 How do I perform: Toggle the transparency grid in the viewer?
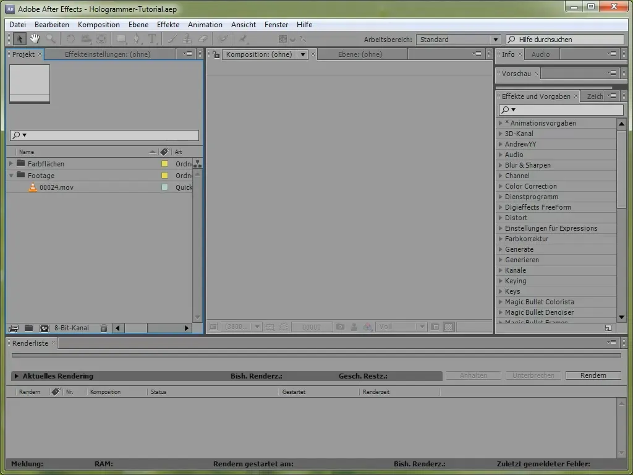coord(449,327)
